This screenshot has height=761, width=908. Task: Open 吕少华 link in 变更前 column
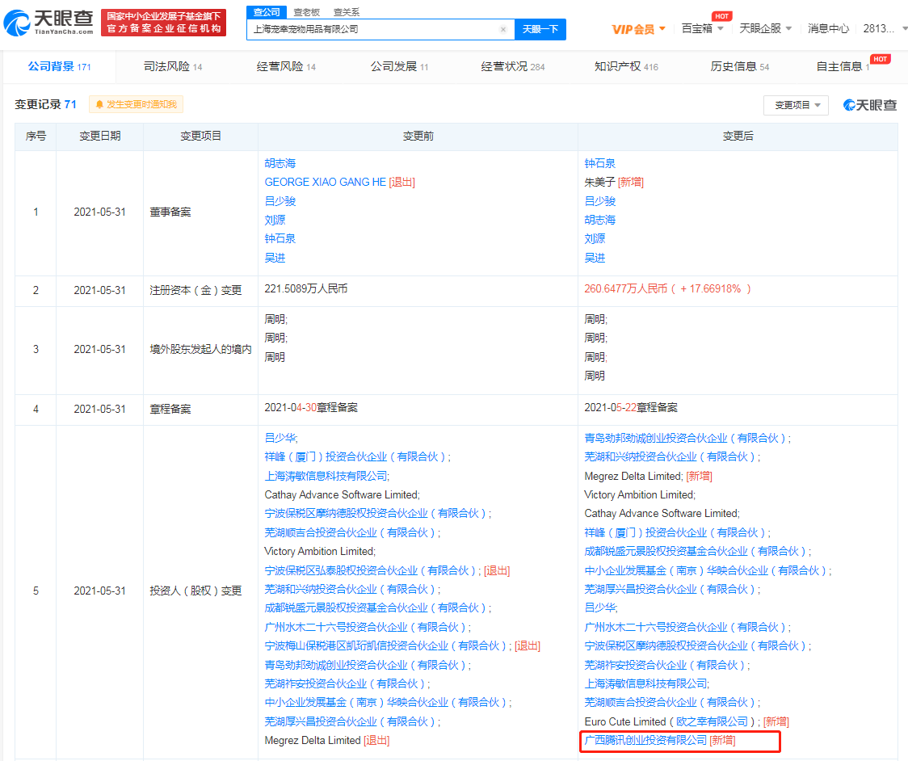tap(280, 438)
